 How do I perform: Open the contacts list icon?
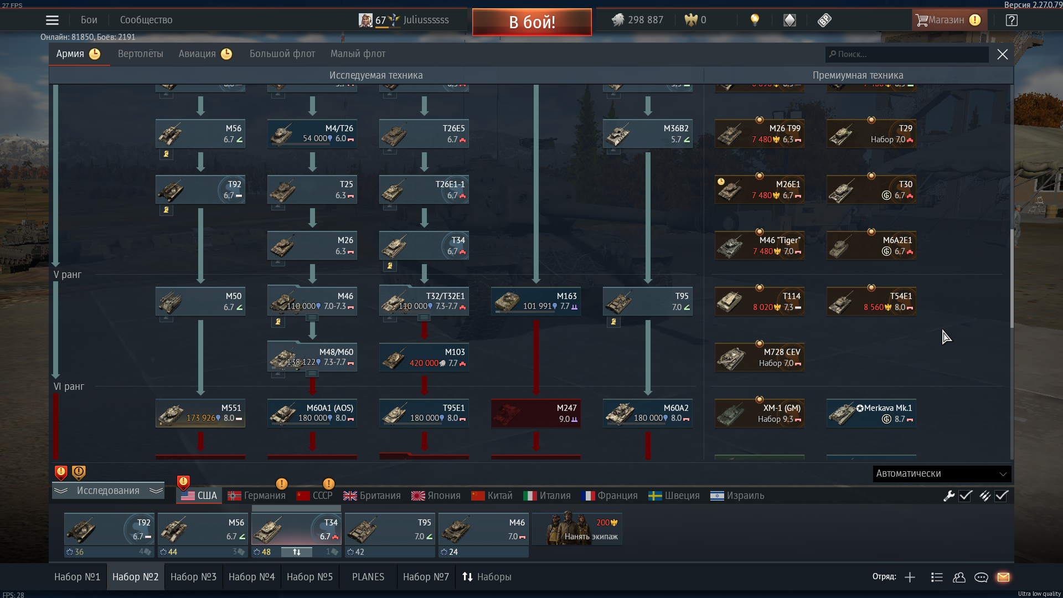[937, 578]
